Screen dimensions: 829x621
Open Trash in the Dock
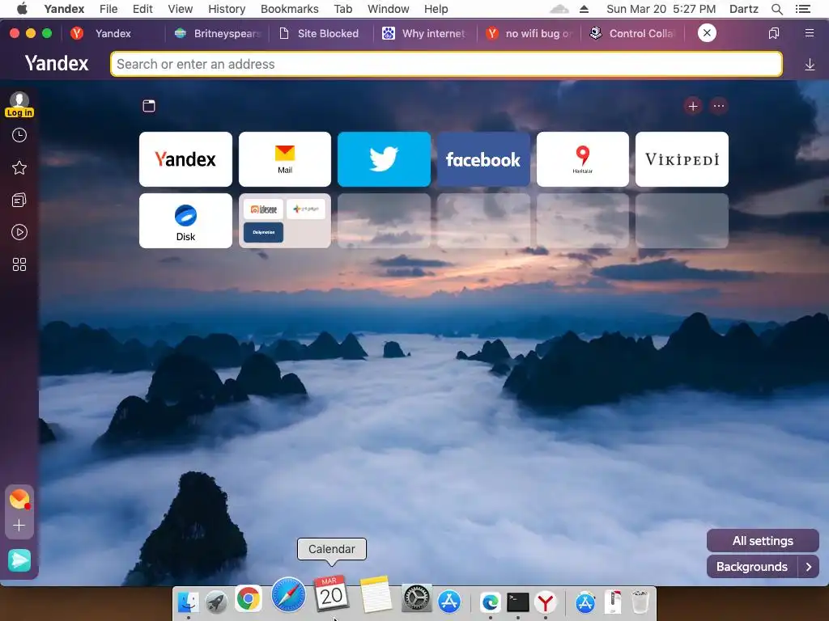click(x=640, y=602)
